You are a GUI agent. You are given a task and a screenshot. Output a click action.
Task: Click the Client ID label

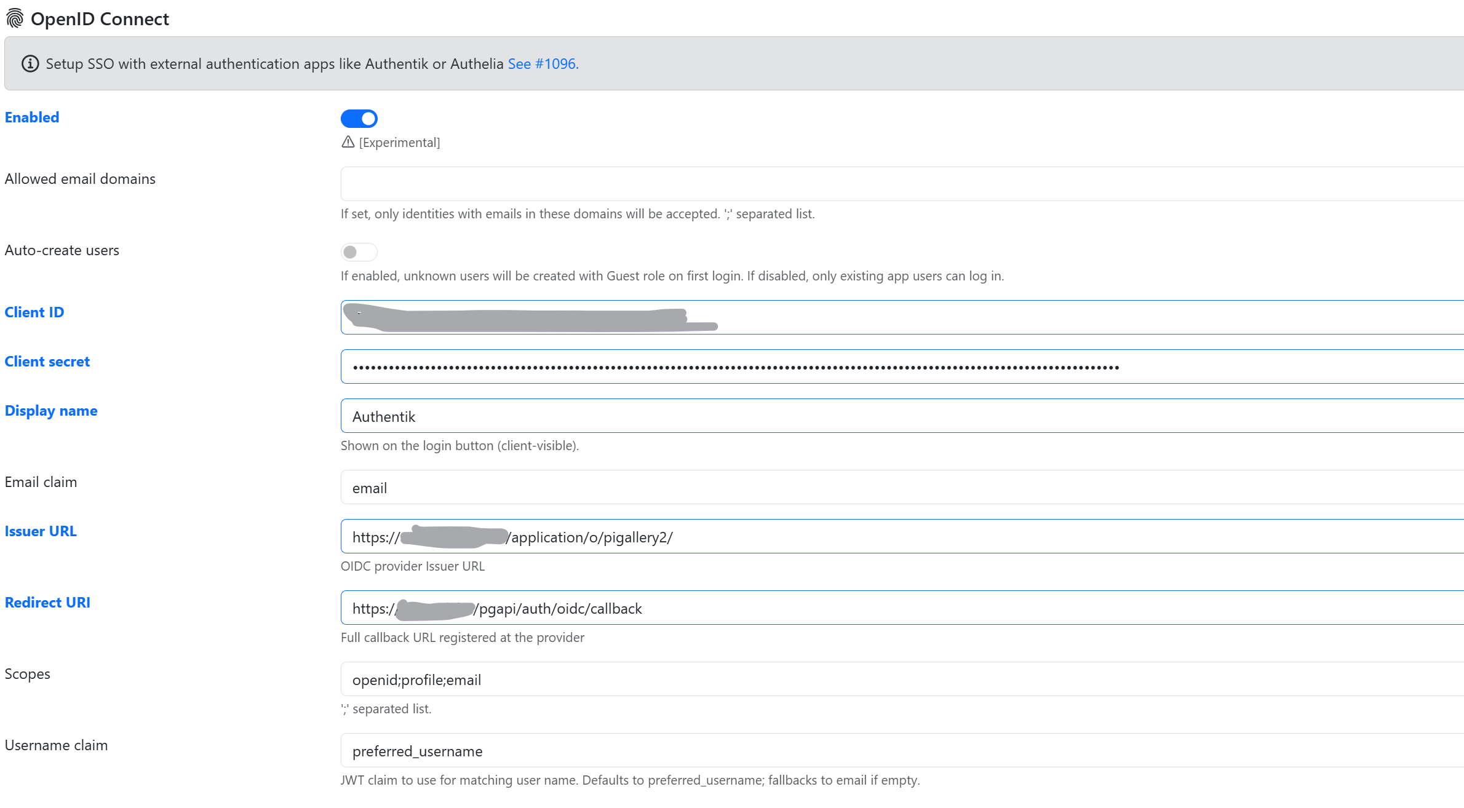34,312
